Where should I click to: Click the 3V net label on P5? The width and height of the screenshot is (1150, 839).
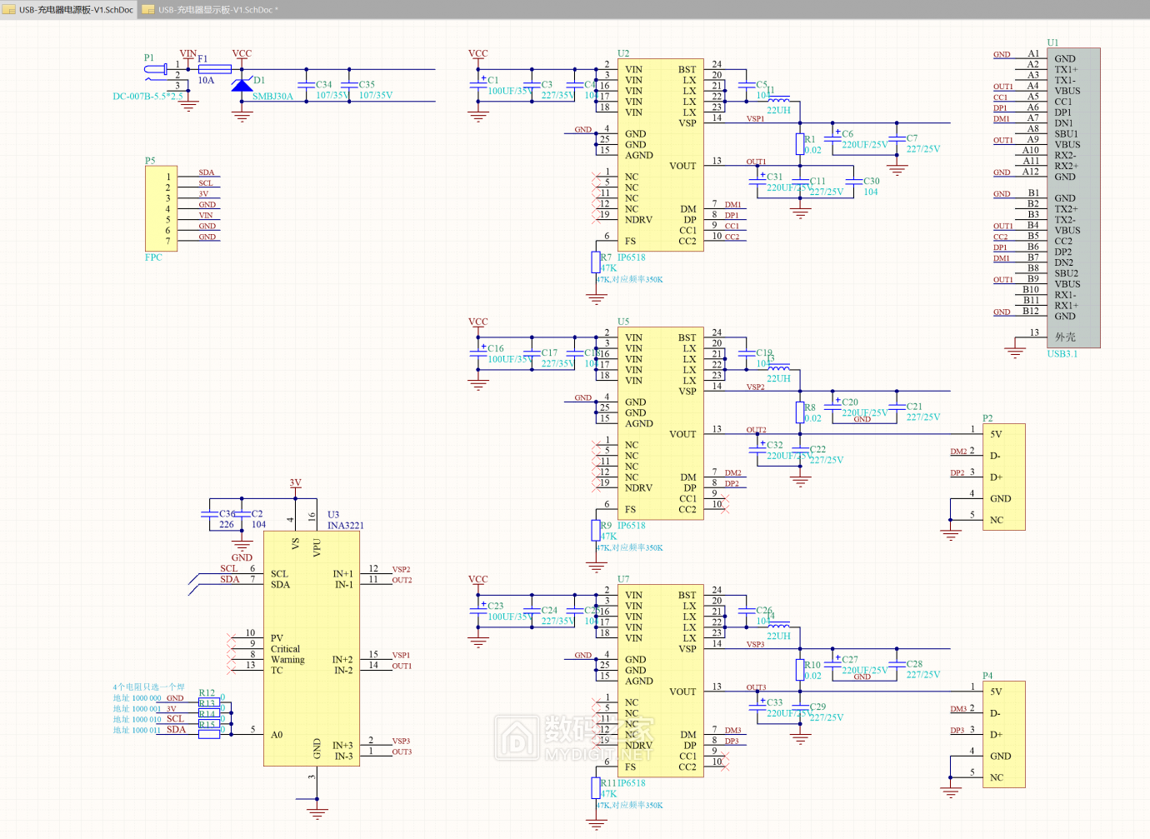point(203,194)
